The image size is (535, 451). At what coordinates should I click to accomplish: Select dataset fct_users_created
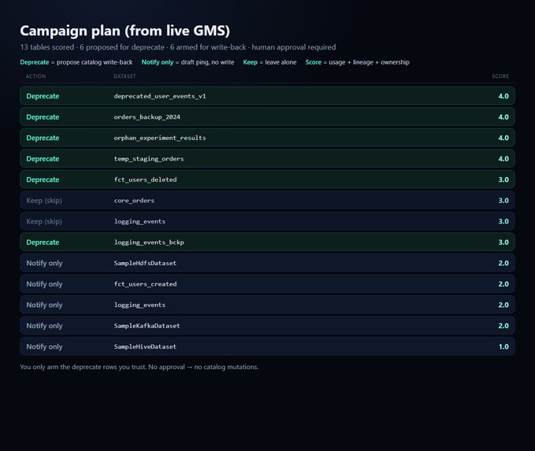(x=145, y=284)
